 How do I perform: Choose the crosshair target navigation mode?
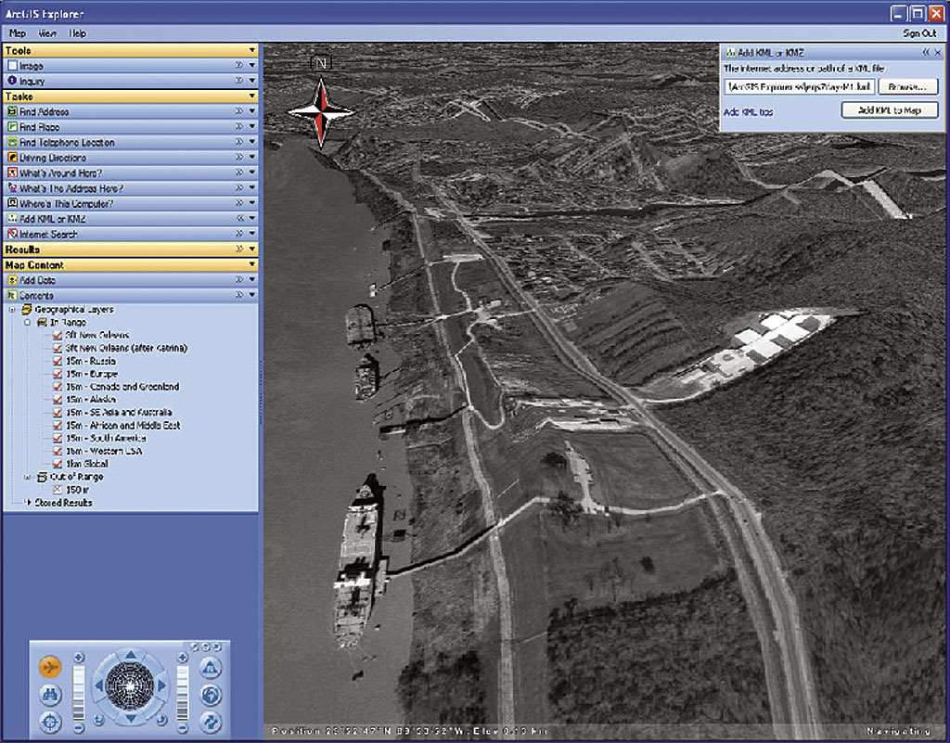pyautogui.click(x=50, y=722)
